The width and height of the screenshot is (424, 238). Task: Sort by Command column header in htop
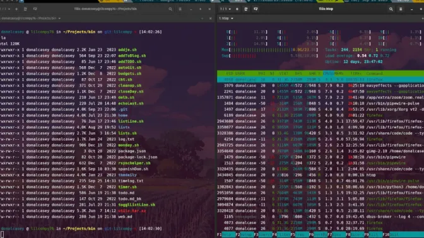tap(375, 74)
